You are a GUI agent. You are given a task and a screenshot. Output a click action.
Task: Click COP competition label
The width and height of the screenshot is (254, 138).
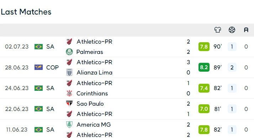(52, 67)
